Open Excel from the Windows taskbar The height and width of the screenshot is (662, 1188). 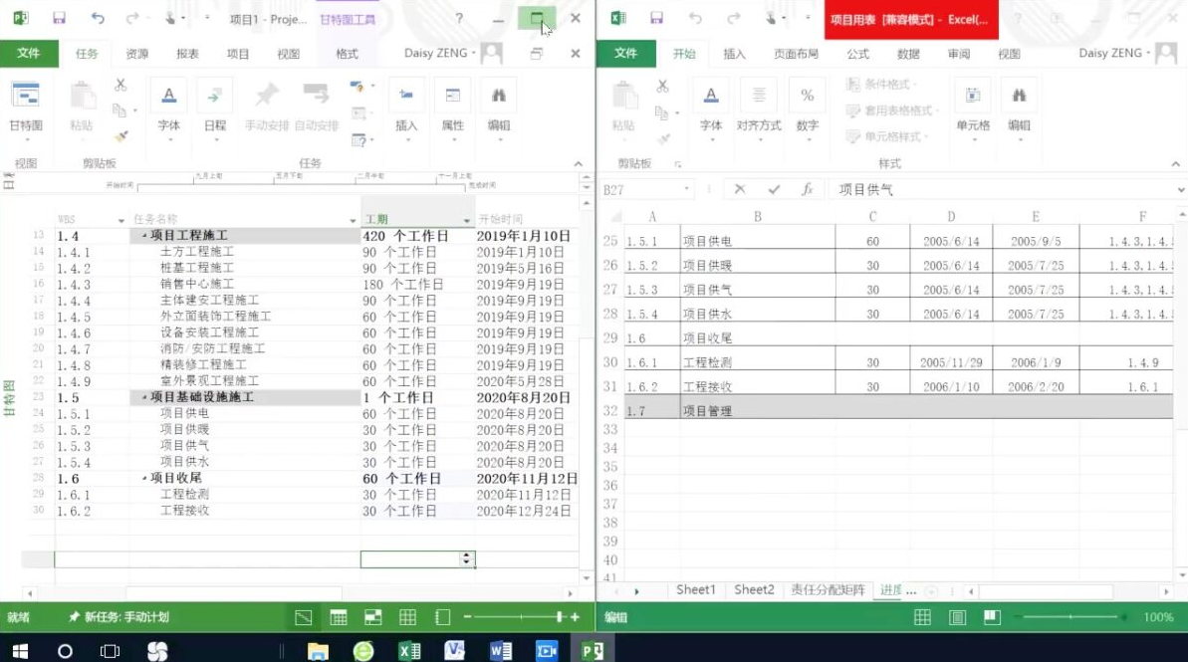pyautogui.click(x=410, y=651)
